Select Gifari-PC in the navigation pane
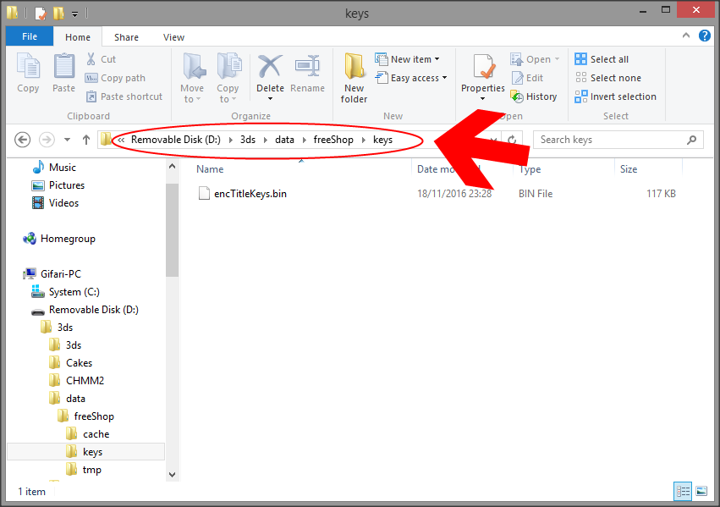The width and height of the screenshot is (720, 507). [52, 273]
